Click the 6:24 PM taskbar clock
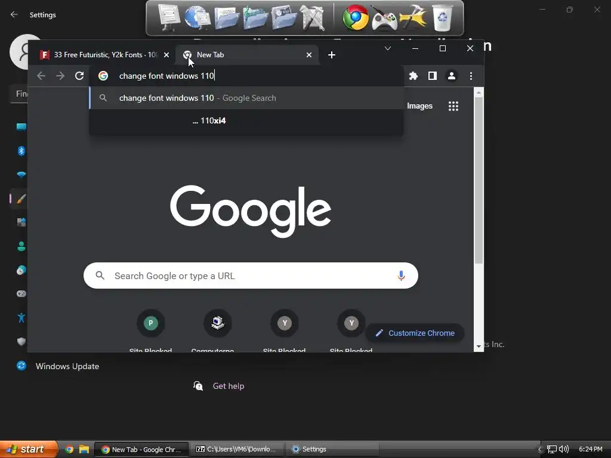This screenshot has height=458, width=611. [590, 449]
